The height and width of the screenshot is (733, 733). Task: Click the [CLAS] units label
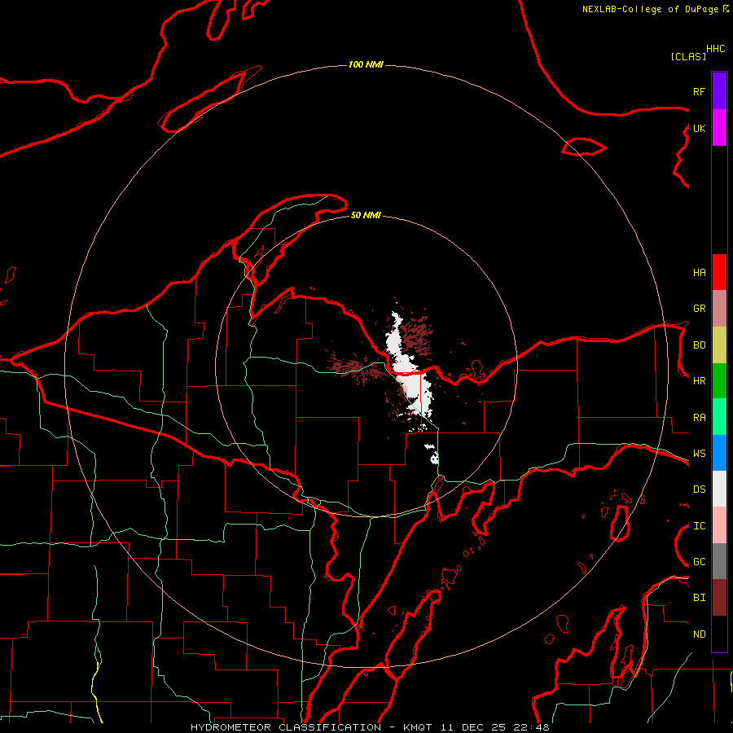[688, 56]
